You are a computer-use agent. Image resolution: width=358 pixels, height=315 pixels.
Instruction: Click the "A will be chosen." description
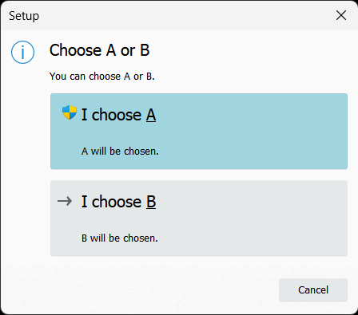[x=120, y=152]
